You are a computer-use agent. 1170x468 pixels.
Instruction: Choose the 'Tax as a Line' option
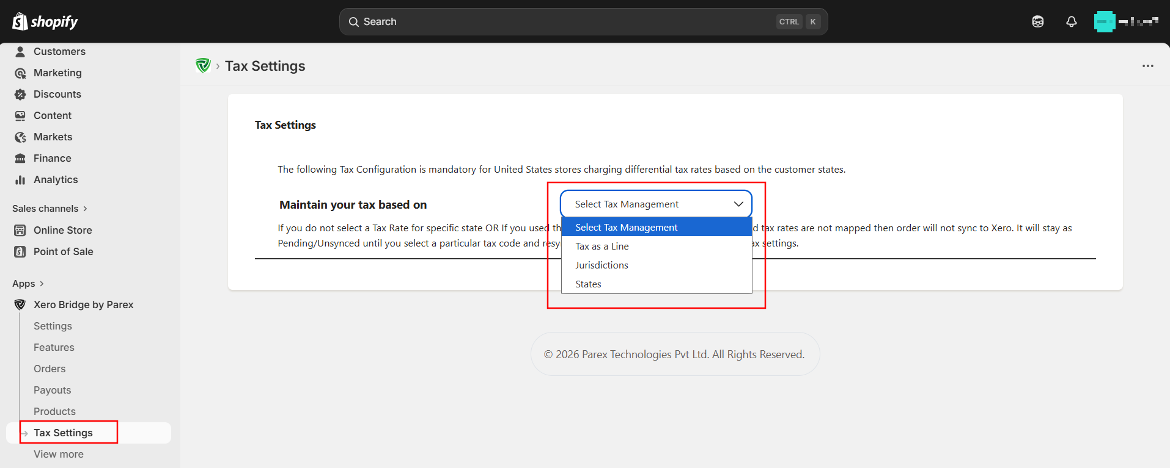click(x=602, y=247)
